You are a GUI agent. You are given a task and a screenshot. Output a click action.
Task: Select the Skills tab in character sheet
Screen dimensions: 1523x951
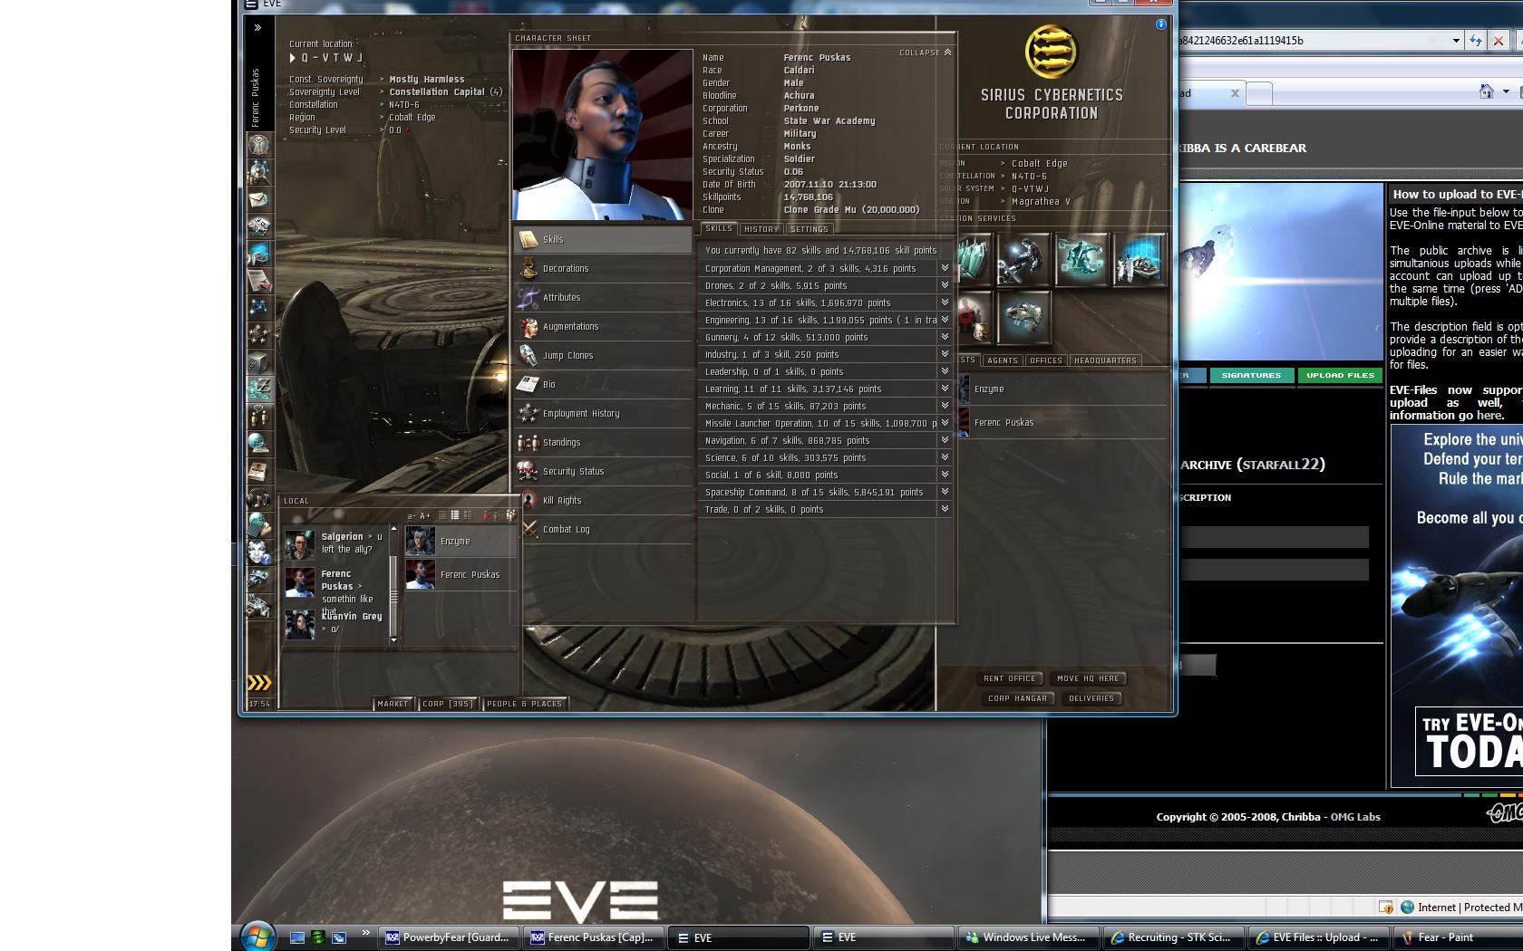click(x=719, y=228)
